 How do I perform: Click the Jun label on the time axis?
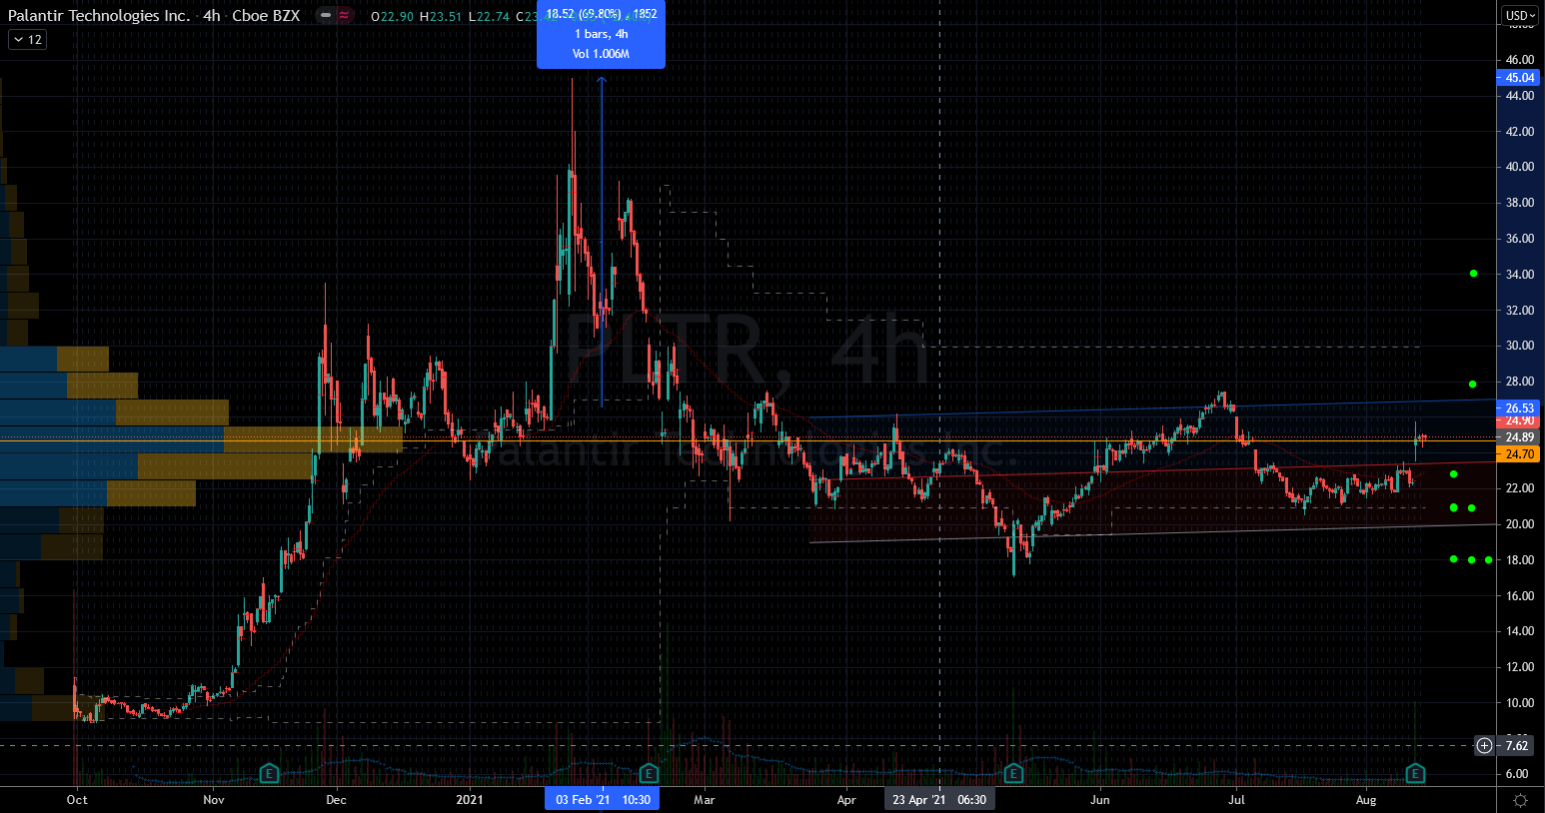pos(1100,800)
